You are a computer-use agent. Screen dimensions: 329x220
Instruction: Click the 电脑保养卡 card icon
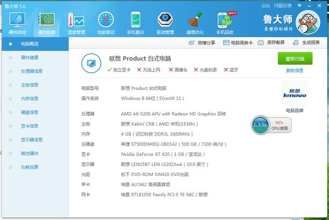click(x=226, y=43)
